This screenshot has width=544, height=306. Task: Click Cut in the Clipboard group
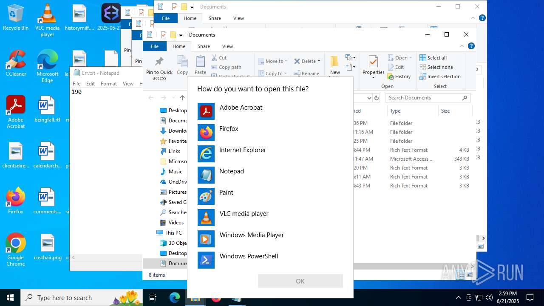[x=219, y=58]
